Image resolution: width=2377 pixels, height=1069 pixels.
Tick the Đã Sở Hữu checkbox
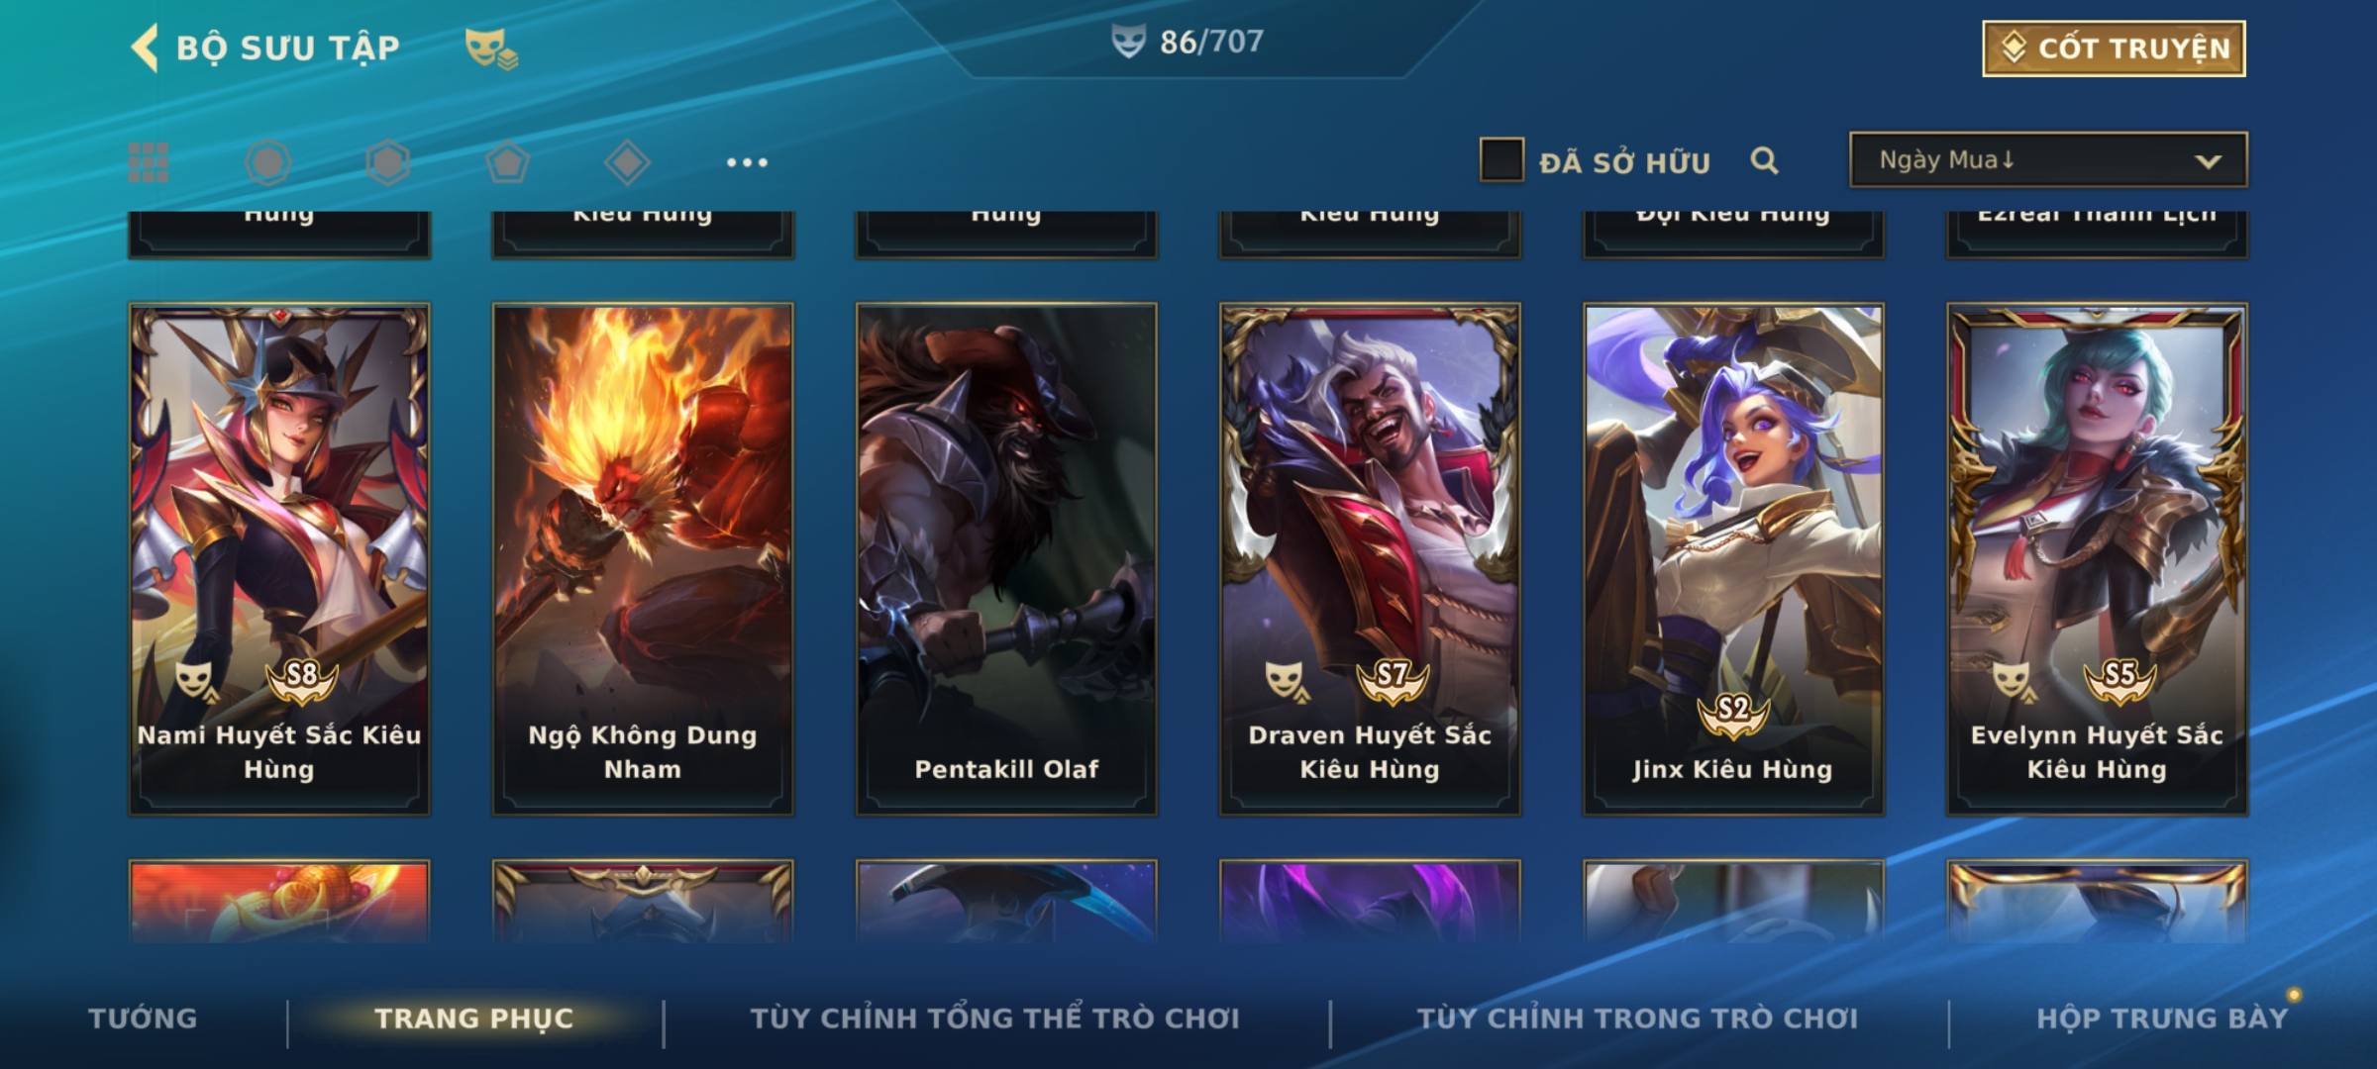(1501, 159)
